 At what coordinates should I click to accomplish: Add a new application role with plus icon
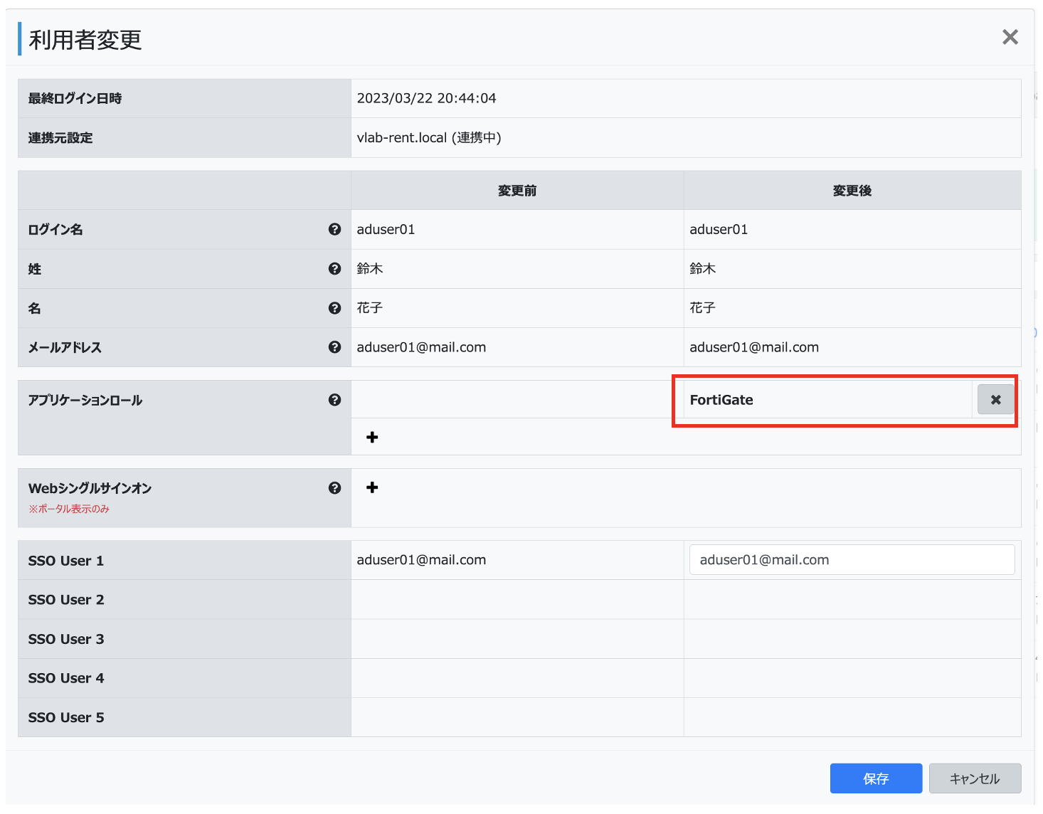click(x=372, y=437)
